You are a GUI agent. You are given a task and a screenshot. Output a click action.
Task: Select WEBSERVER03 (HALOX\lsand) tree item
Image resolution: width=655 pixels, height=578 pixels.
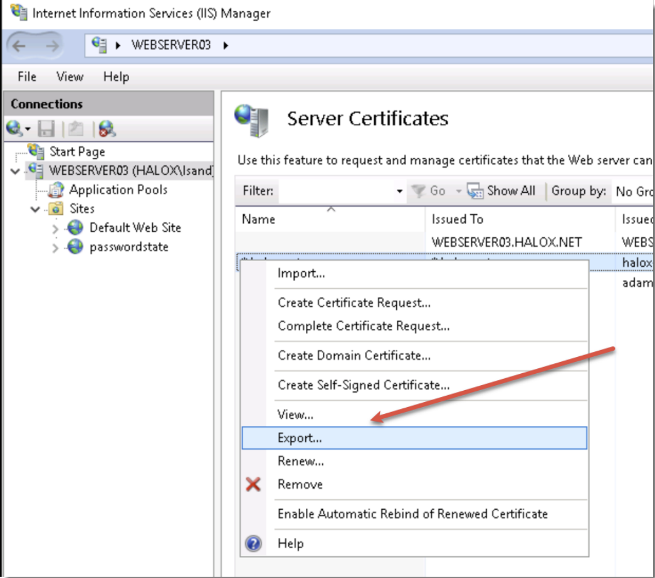point(131,171)
